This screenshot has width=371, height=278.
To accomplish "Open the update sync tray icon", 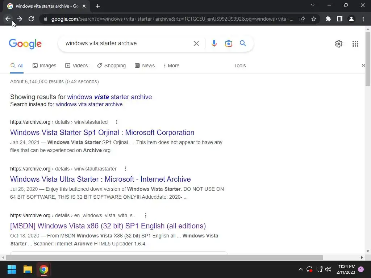I will click(309, 269).
